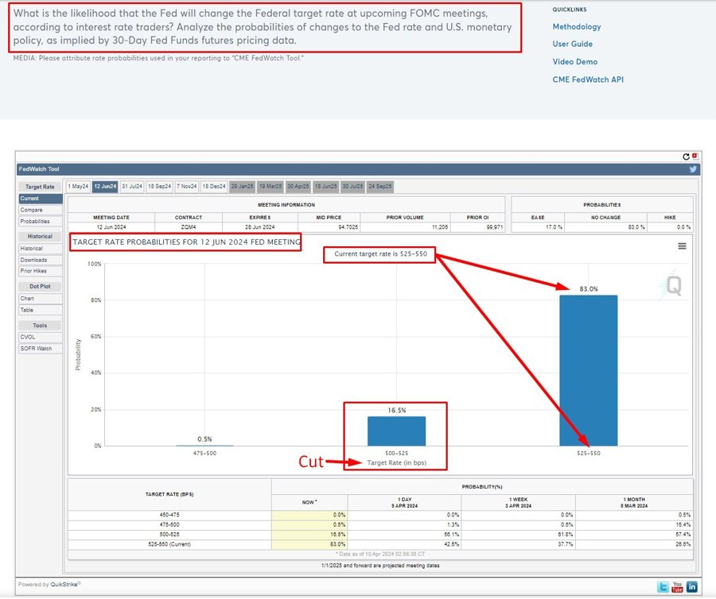
Task: Open YouTube icon in footer
Action: [677, 587]
